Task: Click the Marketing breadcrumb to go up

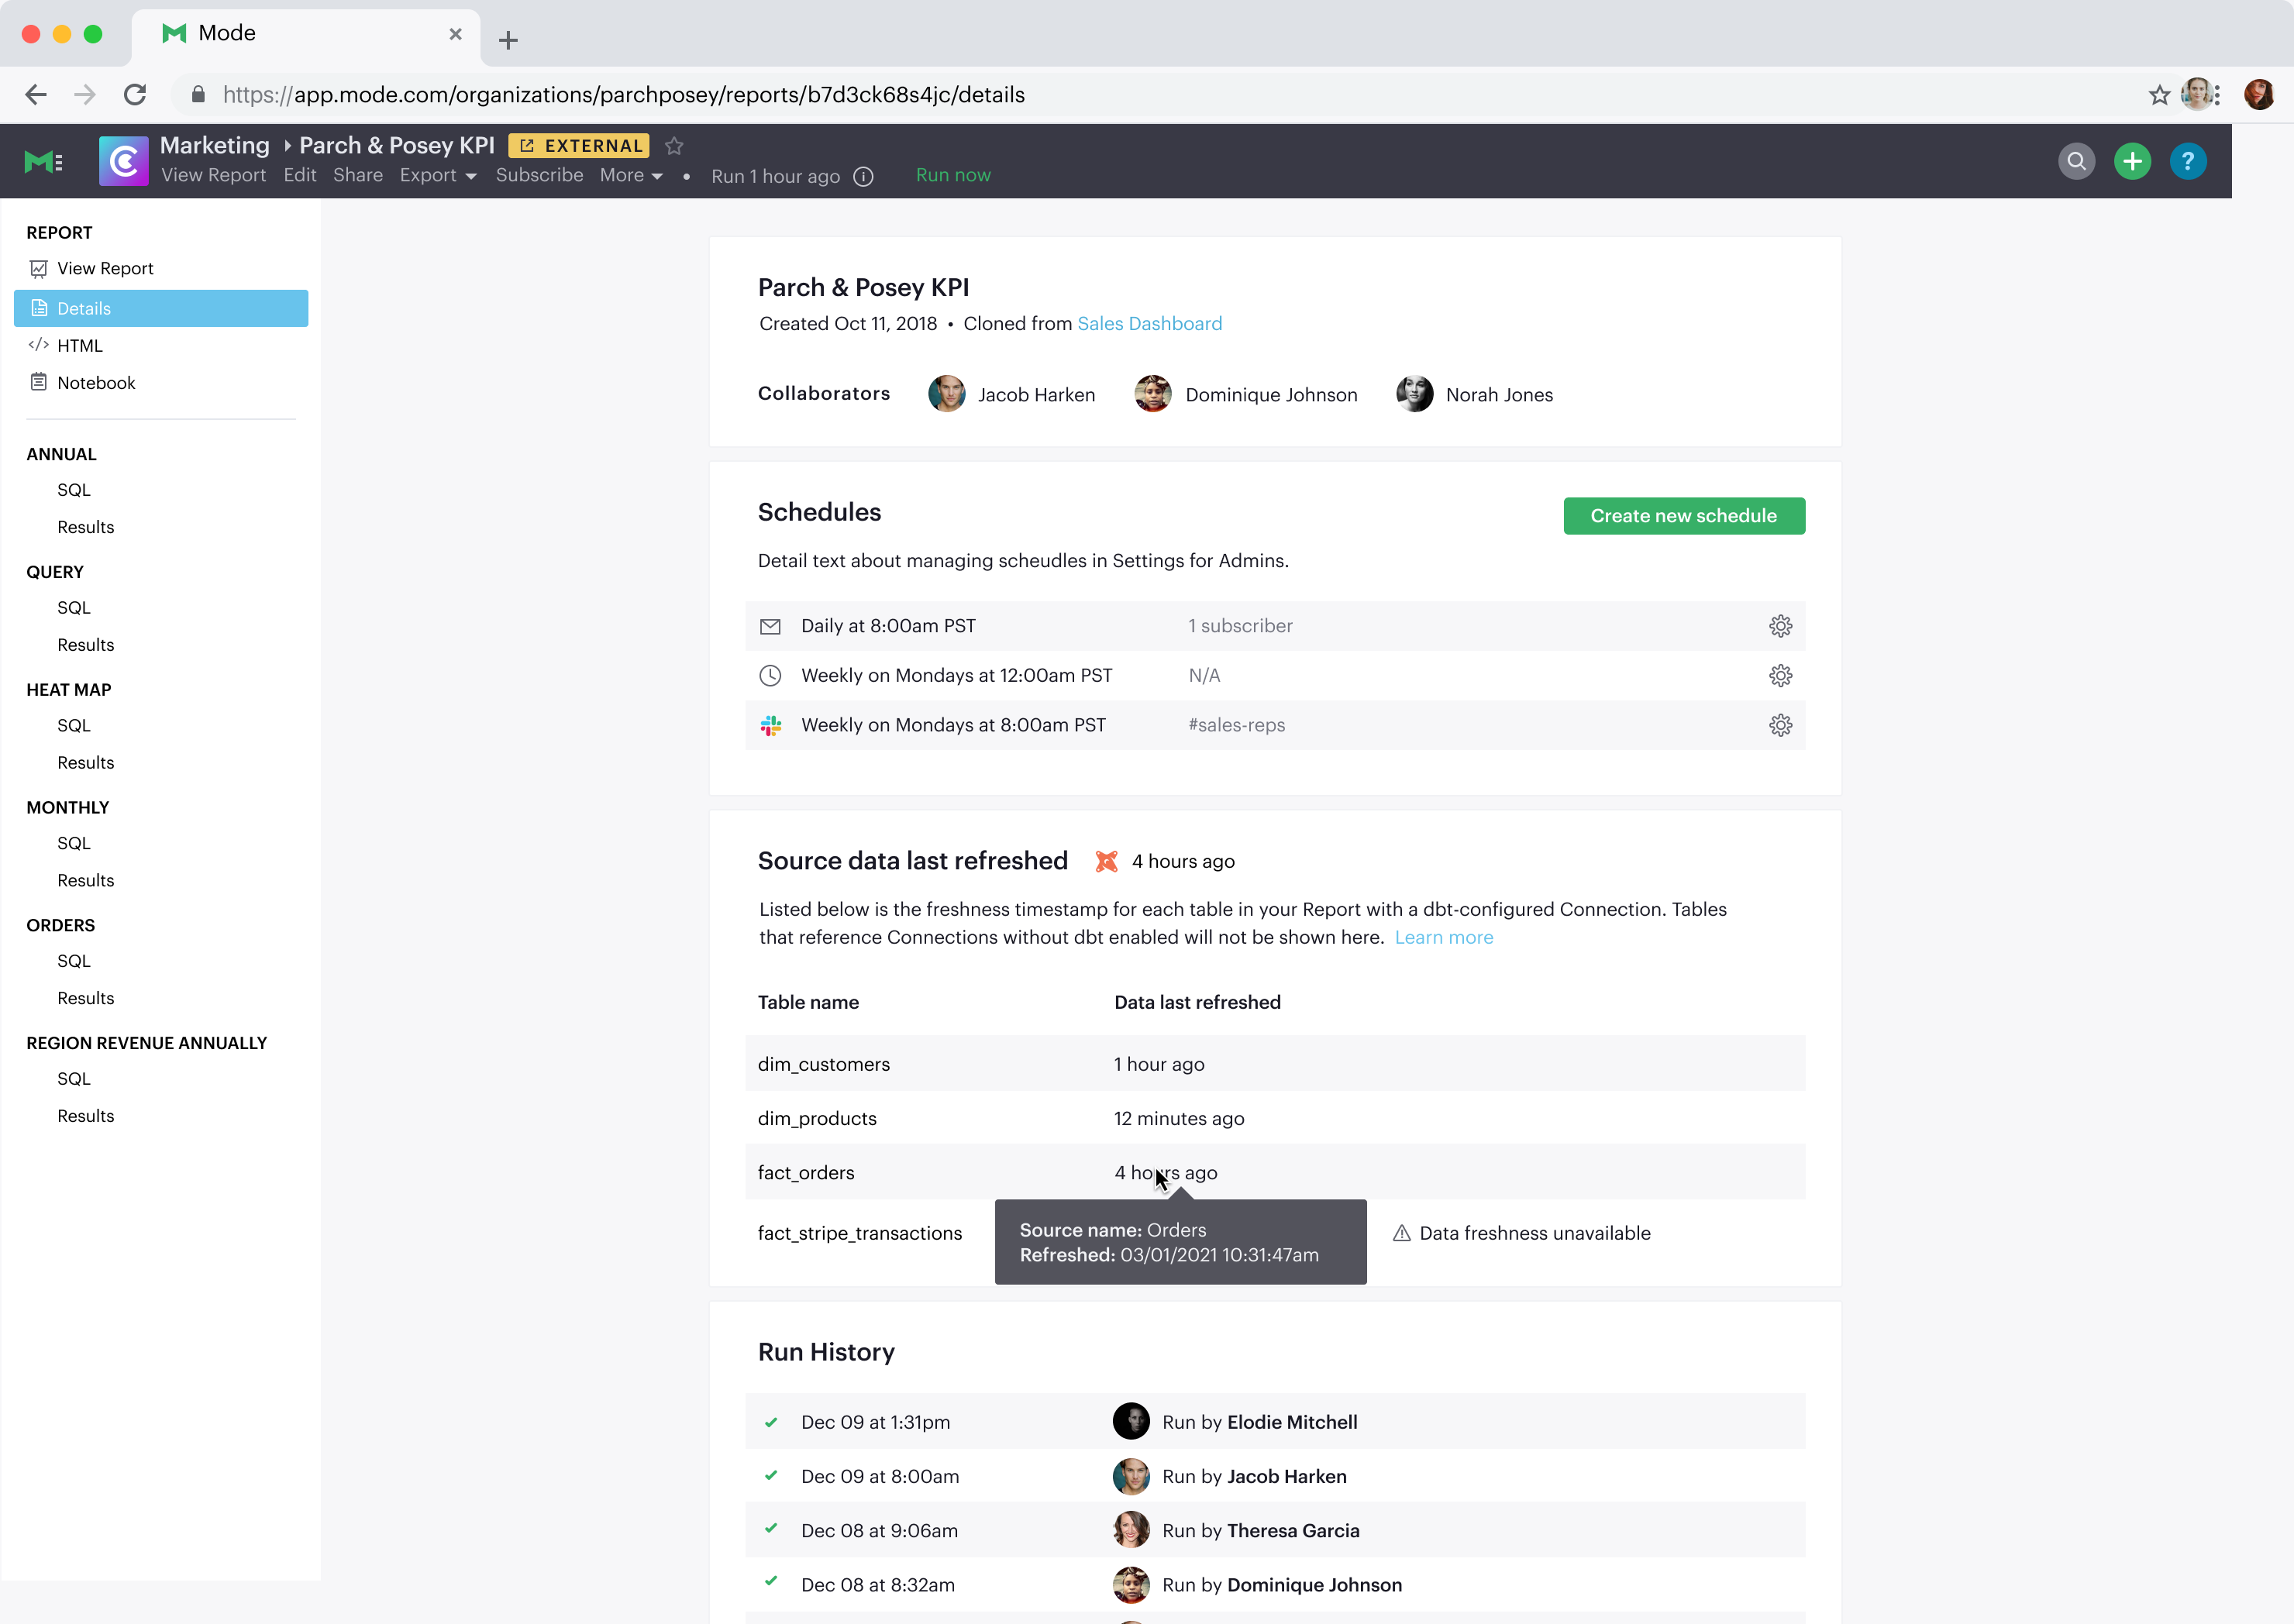Action: click(x=214, y=146)
